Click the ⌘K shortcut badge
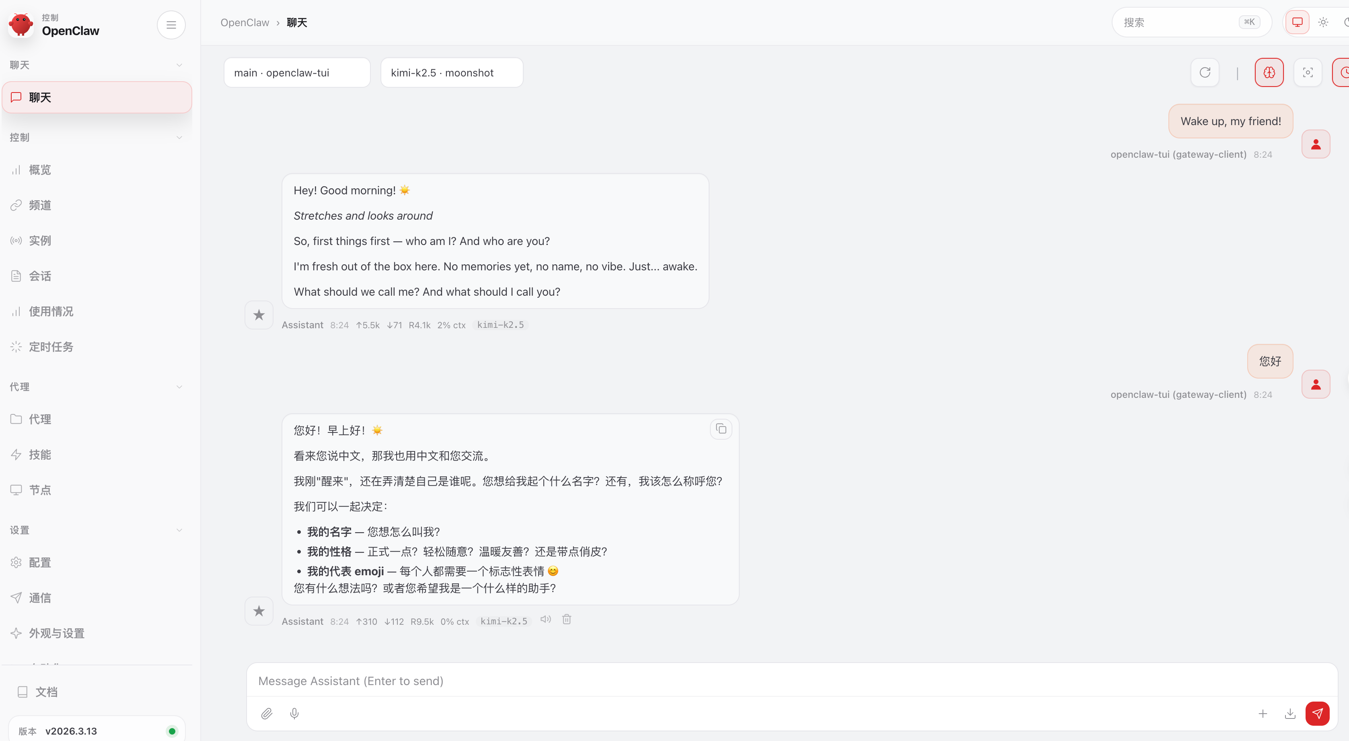The width and height of the screenshot is (1349, 741). 1250,22
